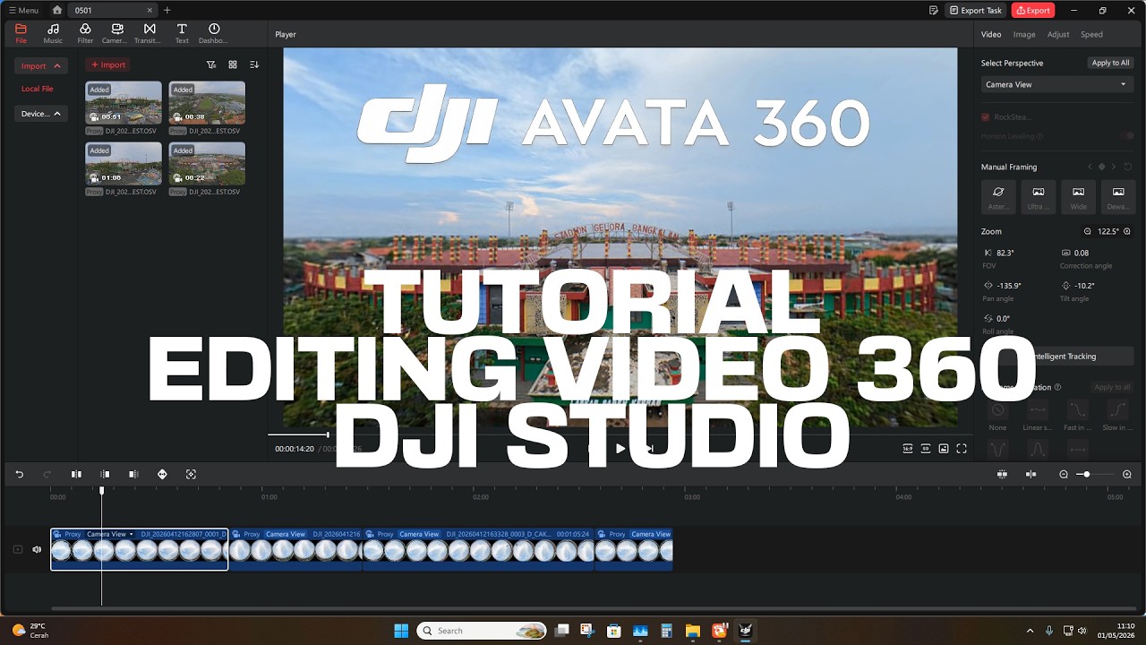The image size is (1146, 645).
Task: Trim clip right of the playhead
Action: (x=133, y=474)
